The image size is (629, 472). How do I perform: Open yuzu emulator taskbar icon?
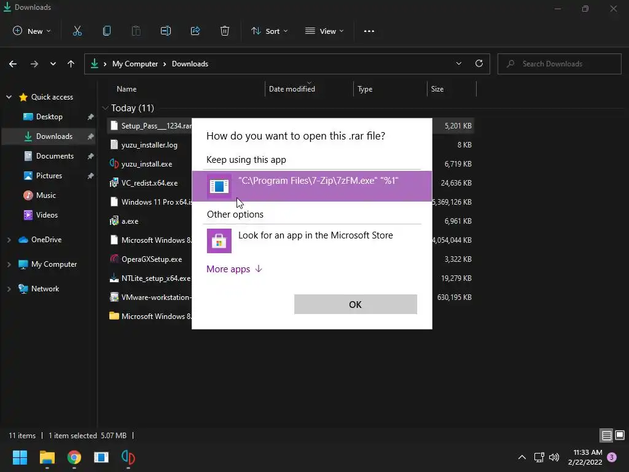pos(128,457)
